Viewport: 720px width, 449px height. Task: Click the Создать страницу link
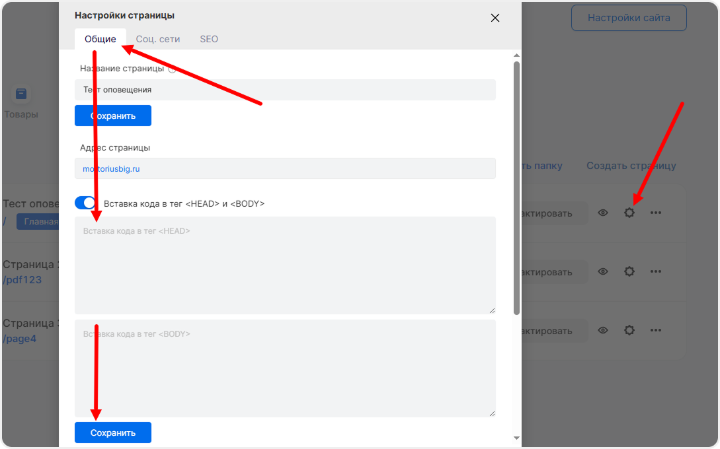631,166
